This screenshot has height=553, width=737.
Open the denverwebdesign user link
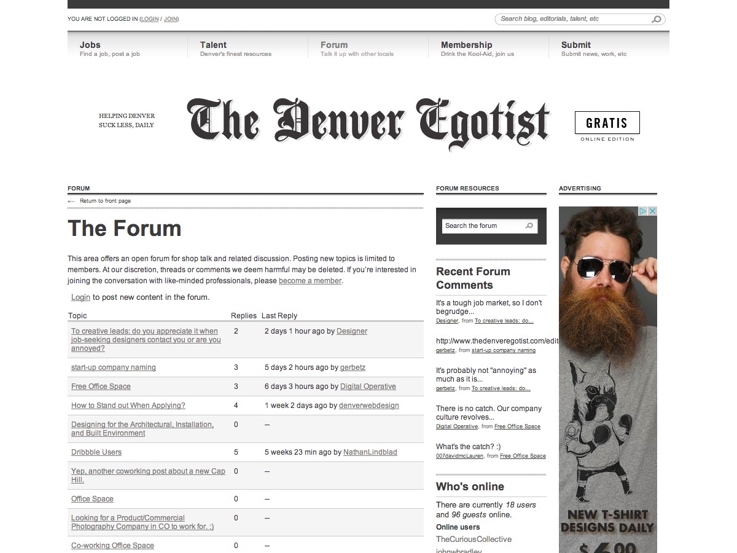coord(368,406)
